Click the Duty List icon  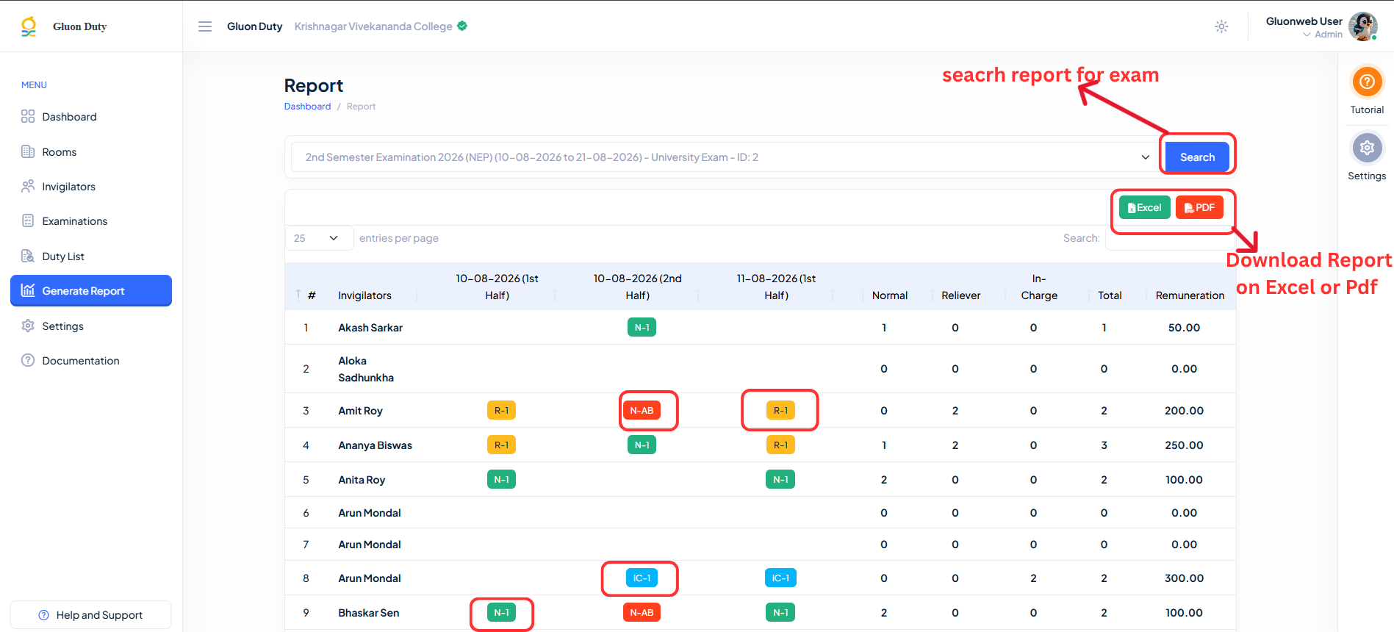[28, 256]
